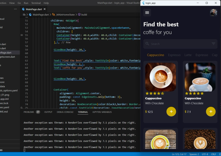Viewport: 221px width, 156px height.
Task: Switch to the Terminal panel tab
Action: click(x=83, y=112)
